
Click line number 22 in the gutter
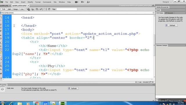(x=7, y=50)
